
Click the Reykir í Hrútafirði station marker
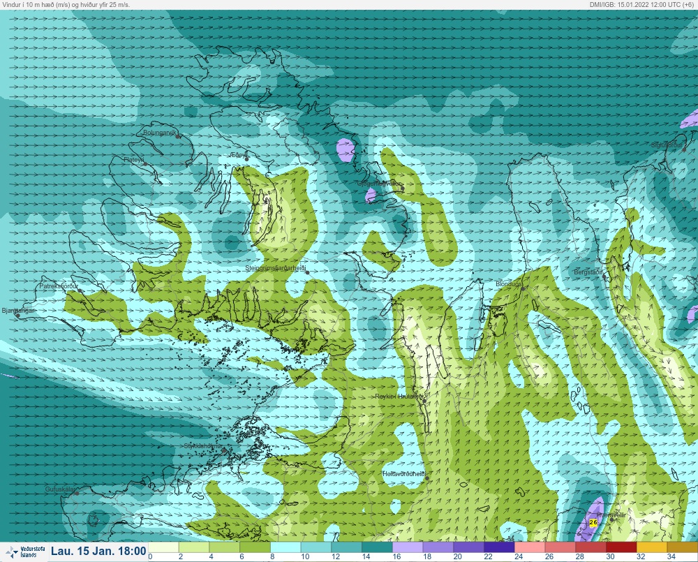coord(424,401)
